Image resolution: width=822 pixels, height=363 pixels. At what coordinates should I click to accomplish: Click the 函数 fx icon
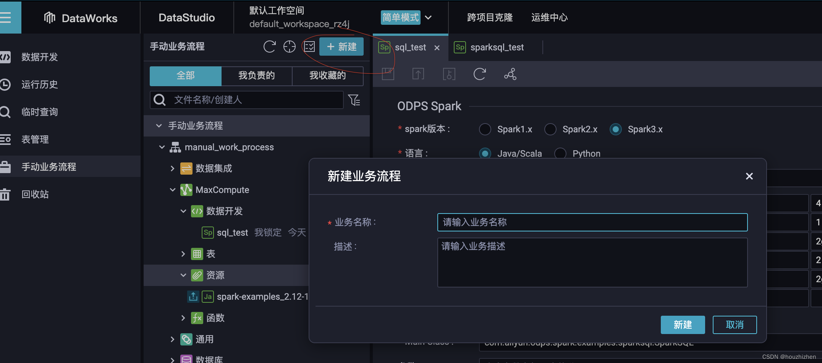pos(197,318)
